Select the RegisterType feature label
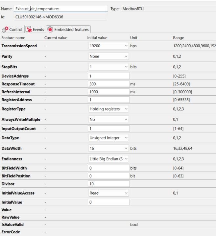Viewport: 216px width, 236px height. coord(13,109)
